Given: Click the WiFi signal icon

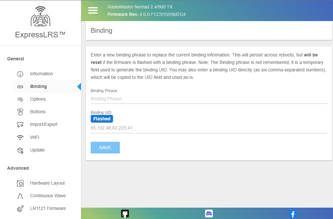Looking at the screenshot, I should pos(20,138).
